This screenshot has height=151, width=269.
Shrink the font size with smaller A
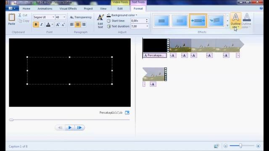pos(63,24)
